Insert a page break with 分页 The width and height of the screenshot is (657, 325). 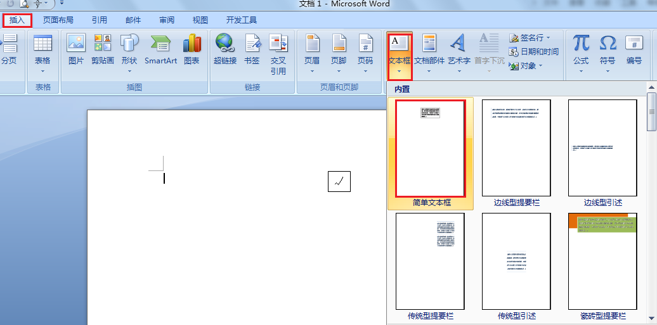(x=9, y=49)
